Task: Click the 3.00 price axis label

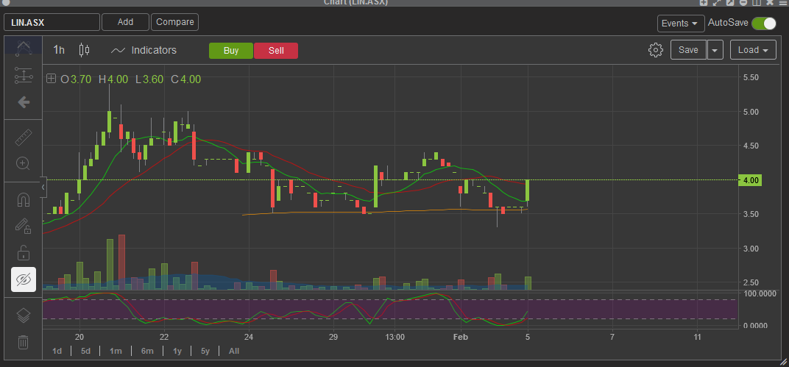Action: [750, 249]
